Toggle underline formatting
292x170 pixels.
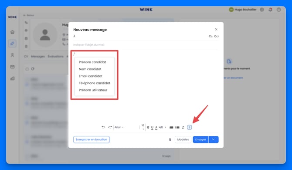coord(152,127)
